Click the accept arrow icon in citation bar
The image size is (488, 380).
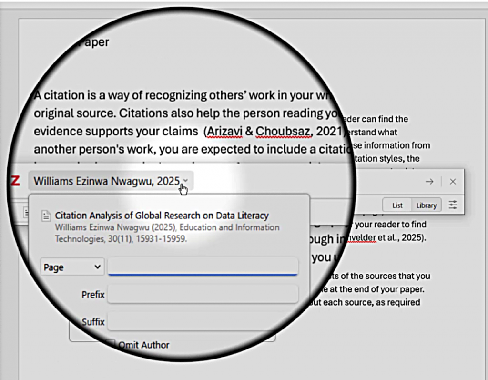tap(429, 181)
